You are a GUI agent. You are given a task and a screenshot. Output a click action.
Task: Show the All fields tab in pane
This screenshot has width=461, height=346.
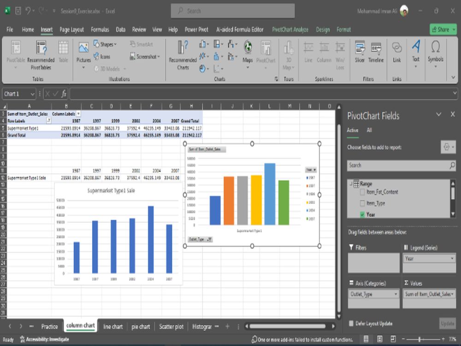pos(369,130)
